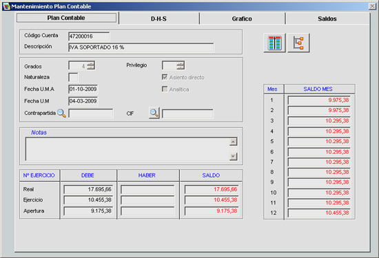
Task: Open the account tree hierarchy icon
Action: [299, 43]
